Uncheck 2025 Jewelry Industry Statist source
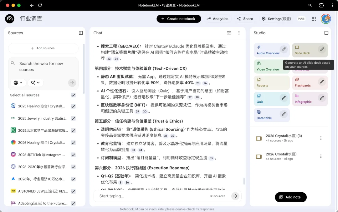Image resolution: width=338 pixels, height=212 pixels. point(73,118)
